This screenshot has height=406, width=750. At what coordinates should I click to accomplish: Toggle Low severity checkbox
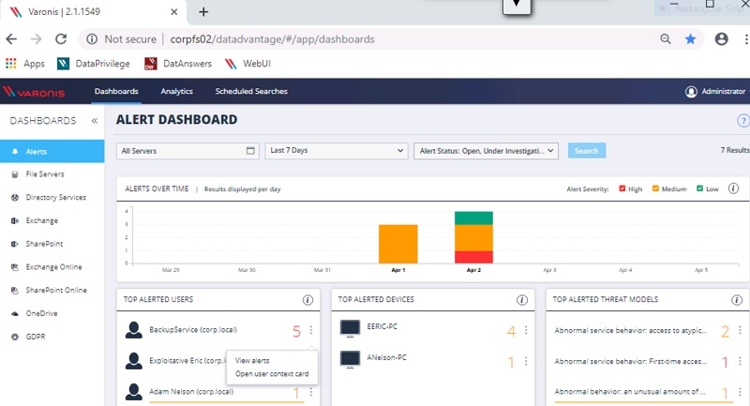pos(699,188)
